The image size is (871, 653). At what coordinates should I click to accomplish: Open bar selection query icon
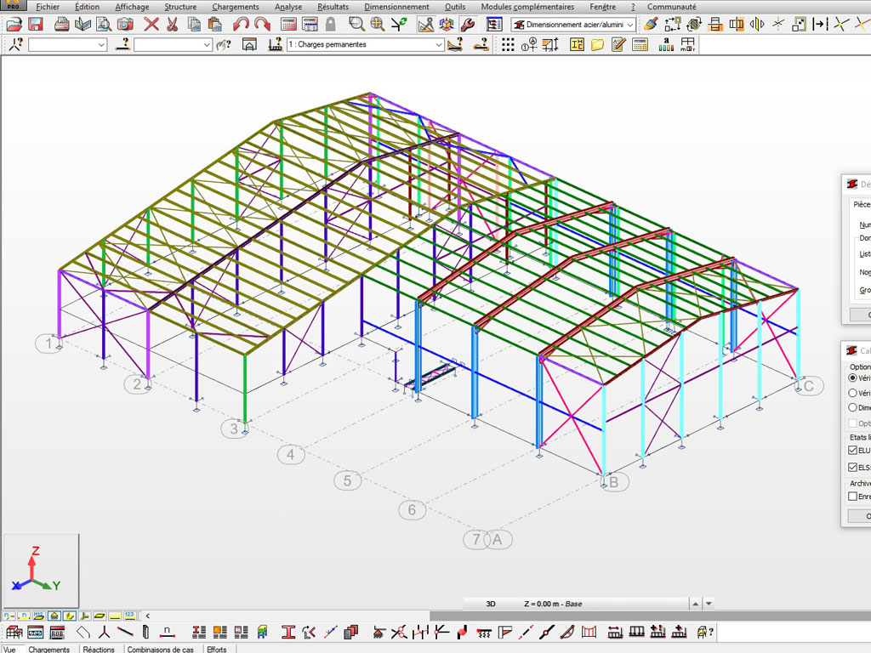point(122,44)
